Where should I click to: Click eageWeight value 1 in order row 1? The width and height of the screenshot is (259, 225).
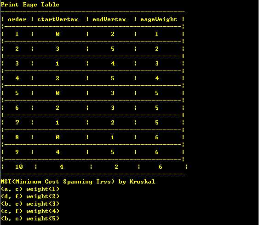click(x=157, y=34)
